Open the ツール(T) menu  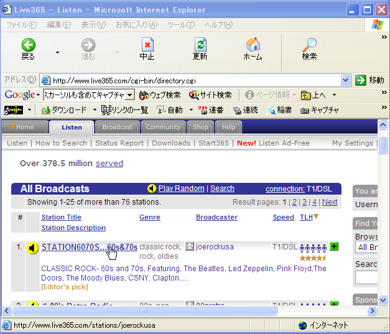point(181,25)
